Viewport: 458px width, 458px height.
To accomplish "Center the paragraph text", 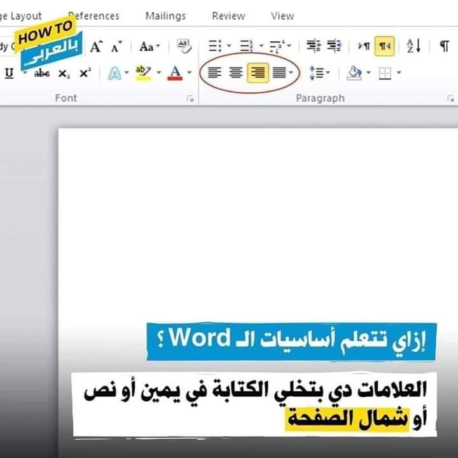I will pyautogui.click(x=236, y=73).
